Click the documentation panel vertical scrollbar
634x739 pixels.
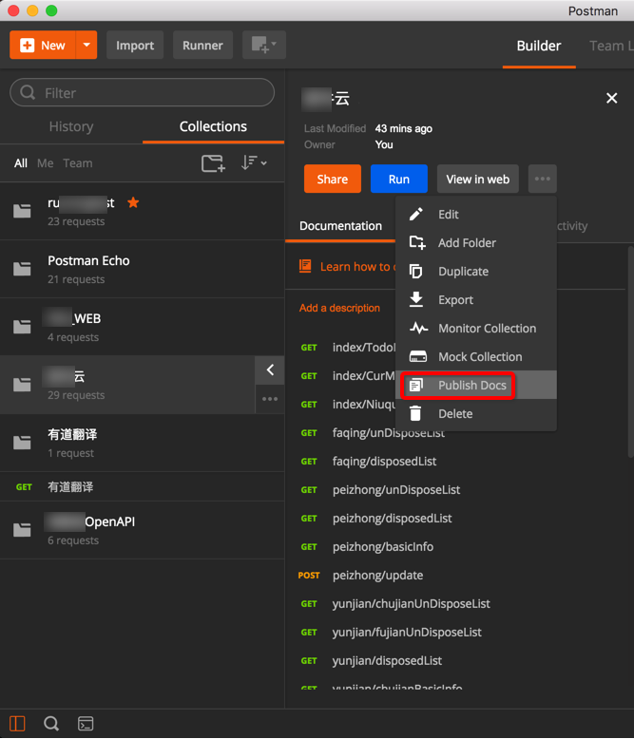[x=631, y=351]
